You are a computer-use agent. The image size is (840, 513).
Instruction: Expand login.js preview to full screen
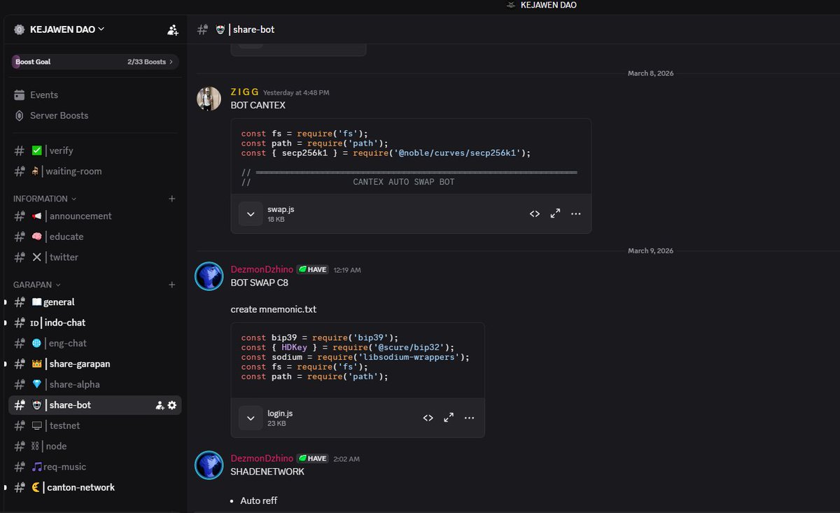point(449,419)
